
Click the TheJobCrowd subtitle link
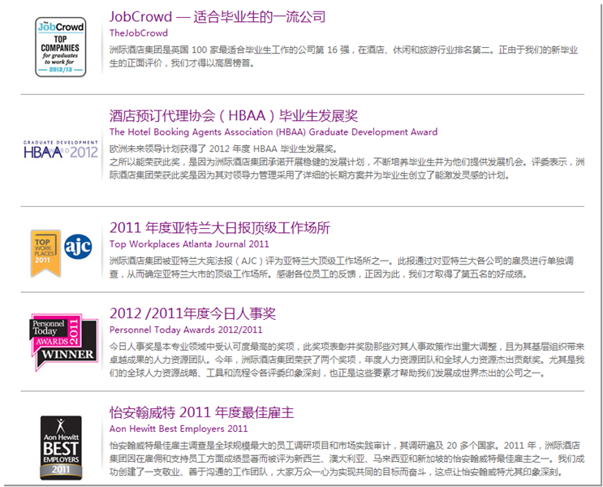139,33
